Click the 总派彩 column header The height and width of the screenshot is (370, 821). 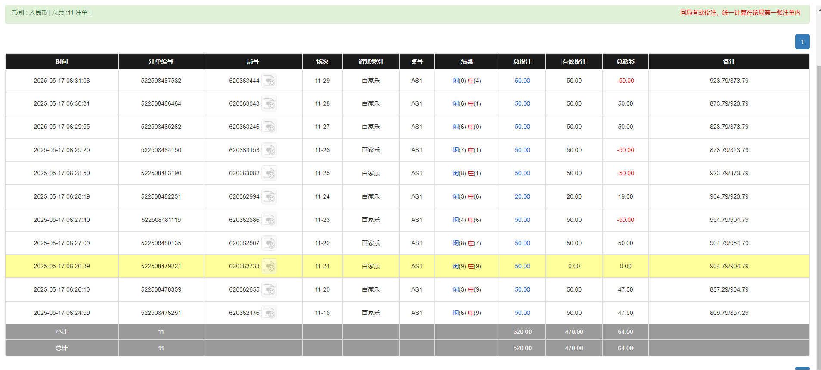click(x=625, y=62)
